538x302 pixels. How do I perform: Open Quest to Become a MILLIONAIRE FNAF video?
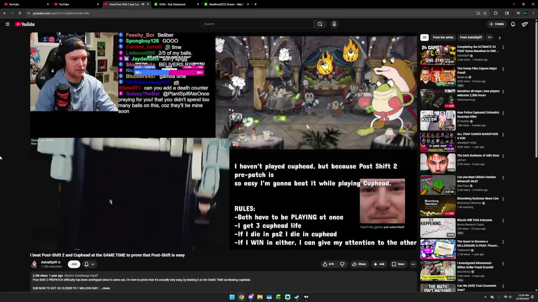[438, 249]
